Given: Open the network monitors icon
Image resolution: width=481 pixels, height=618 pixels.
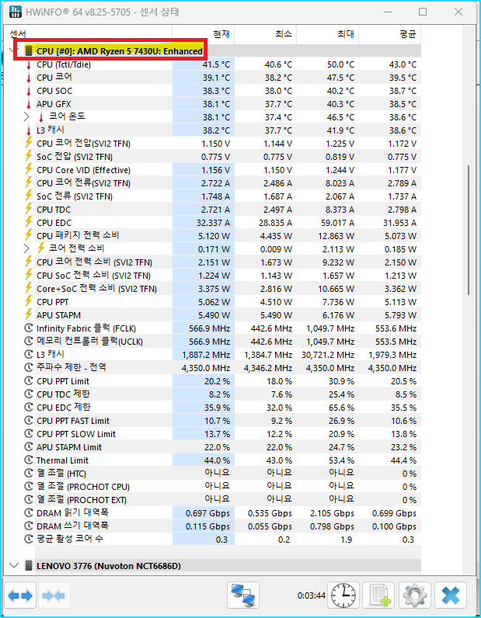Looking at the screenshot, I should pyautogui.click(x=243, y=595).
